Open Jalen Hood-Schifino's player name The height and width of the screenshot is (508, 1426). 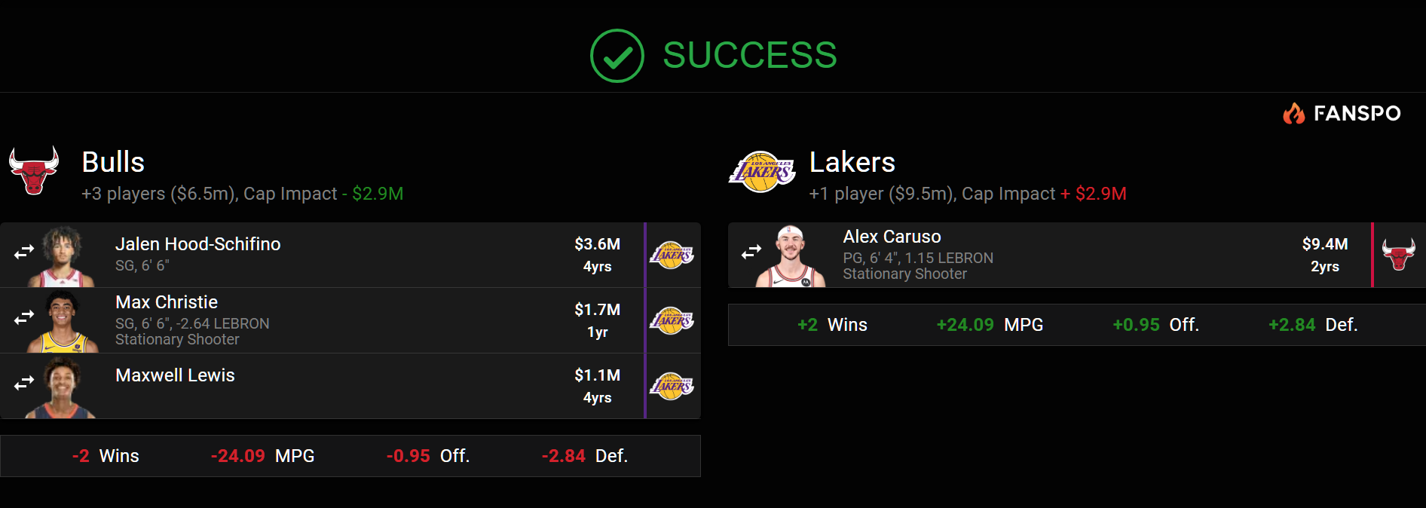tap(197, 244)
